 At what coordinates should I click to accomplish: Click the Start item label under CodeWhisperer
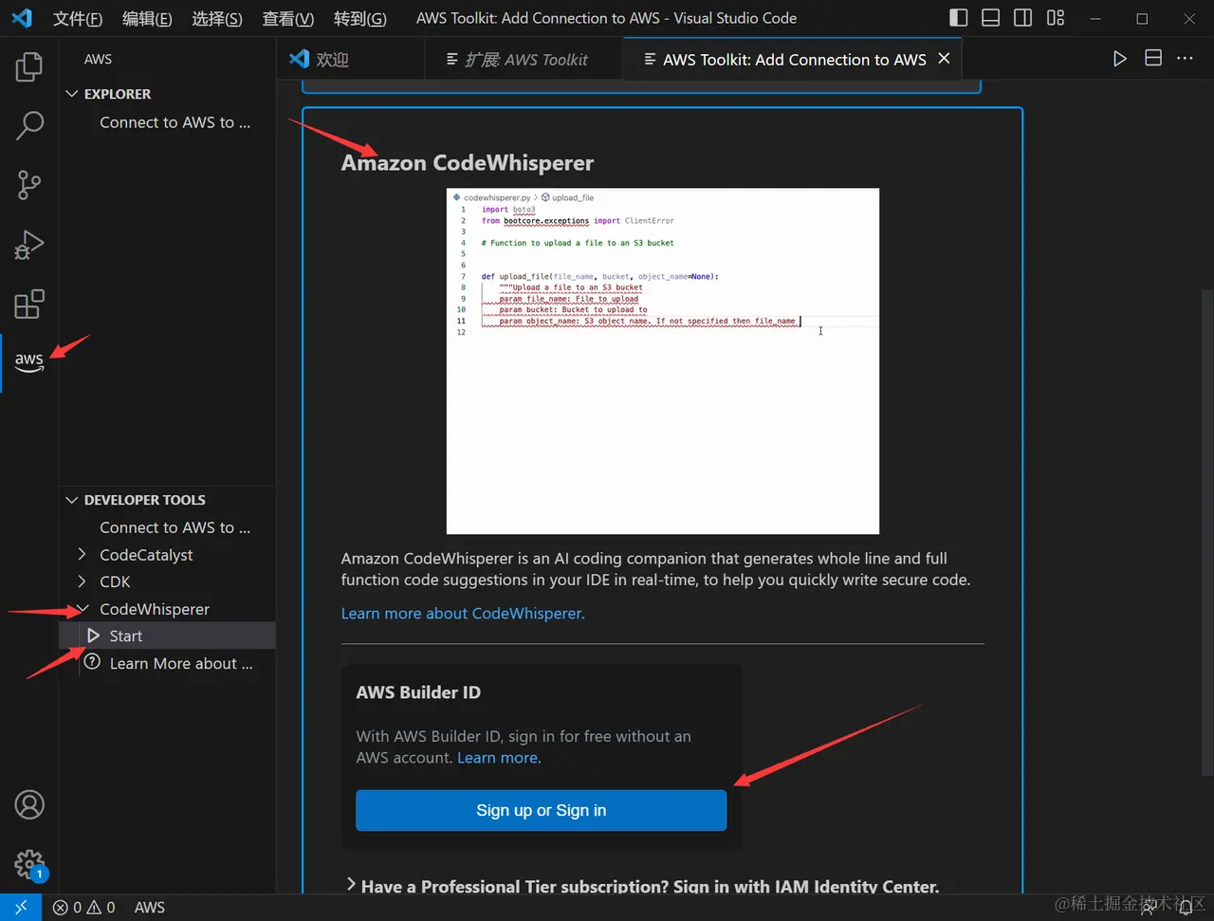click(x=126, y=636)
